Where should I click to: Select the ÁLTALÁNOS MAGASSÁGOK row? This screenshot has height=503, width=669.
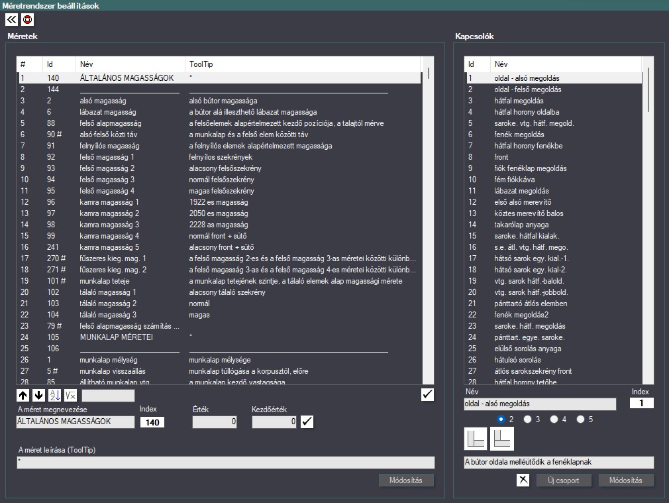coord(219,78)
